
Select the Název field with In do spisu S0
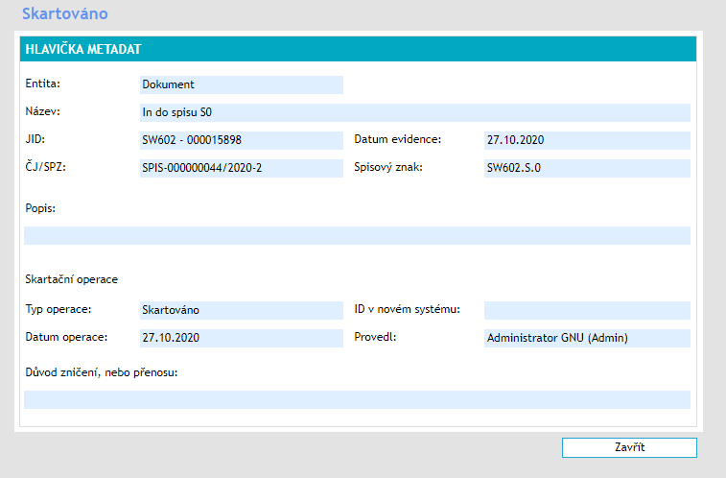(414, 112)
